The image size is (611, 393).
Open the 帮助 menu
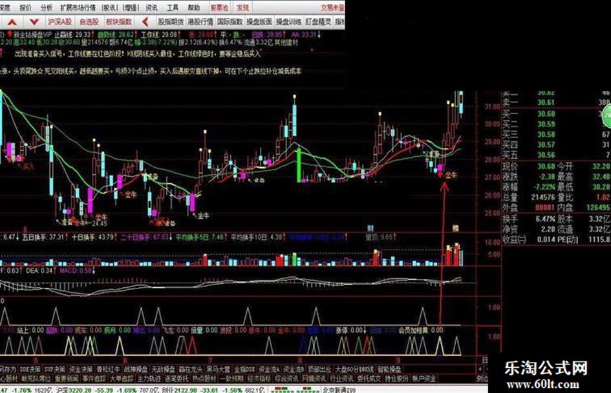pos(194,7)
